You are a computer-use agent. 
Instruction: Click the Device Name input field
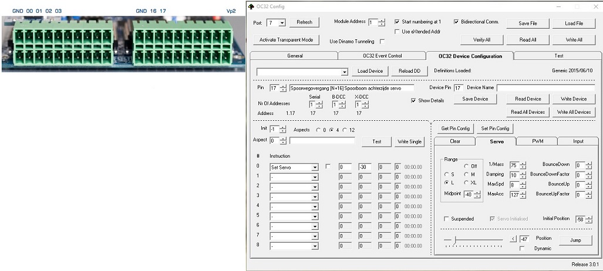coord(545,88)
